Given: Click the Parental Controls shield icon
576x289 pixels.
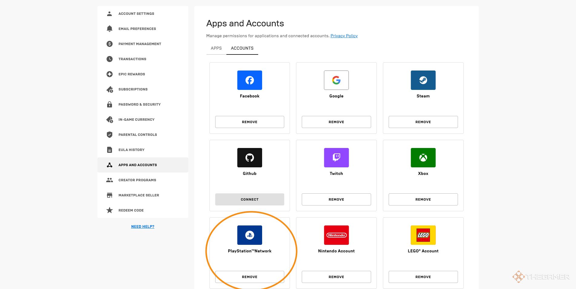Looking at the screenshot, I should click(x=110, y=135).
